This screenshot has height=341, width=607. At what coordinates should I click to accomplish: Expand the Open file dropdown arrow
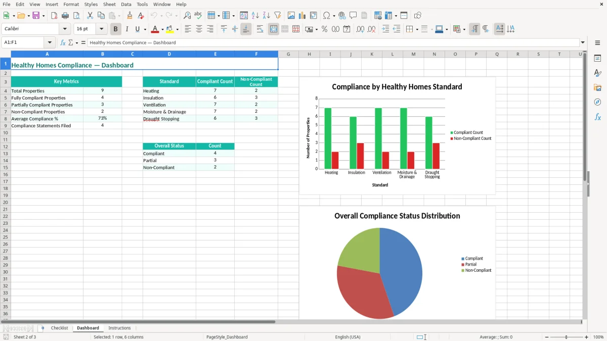29,16
